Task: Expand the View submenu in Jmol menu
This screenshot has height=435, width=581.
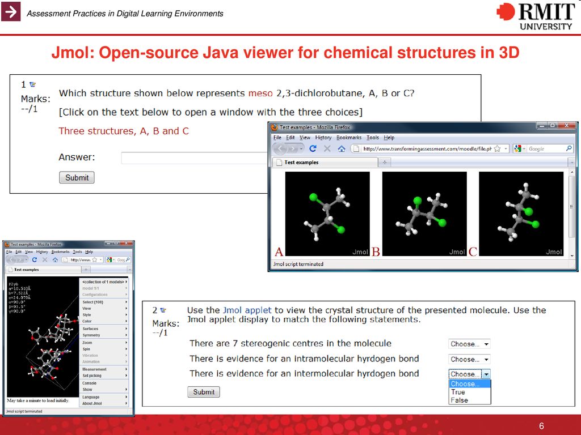Action: click(104, 309)
